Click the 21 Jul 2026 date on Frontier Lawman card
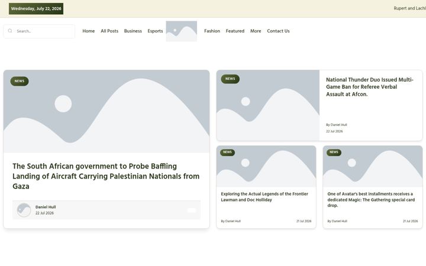The width and height of the screenshot is (426, 266). pyautogui.click(x=304, y=221)
